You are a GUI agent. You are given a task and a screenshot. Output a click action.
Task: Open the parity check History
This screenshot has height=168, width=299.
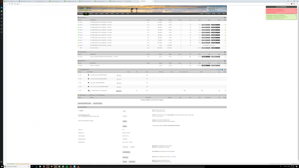[x=125, y=126]
